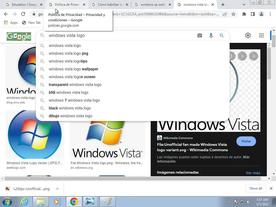Screen dimensions: 276x207
Task: Click the blue search magnifier button
Action: click(222, 36)
